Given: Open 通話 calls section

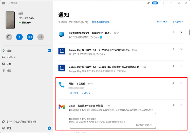Looking at the screenshot, I should tap(9, 70).
